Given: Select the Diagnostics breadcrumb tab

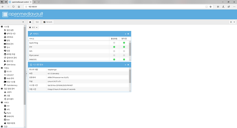Looking at the screenshot, I should 37,22.
